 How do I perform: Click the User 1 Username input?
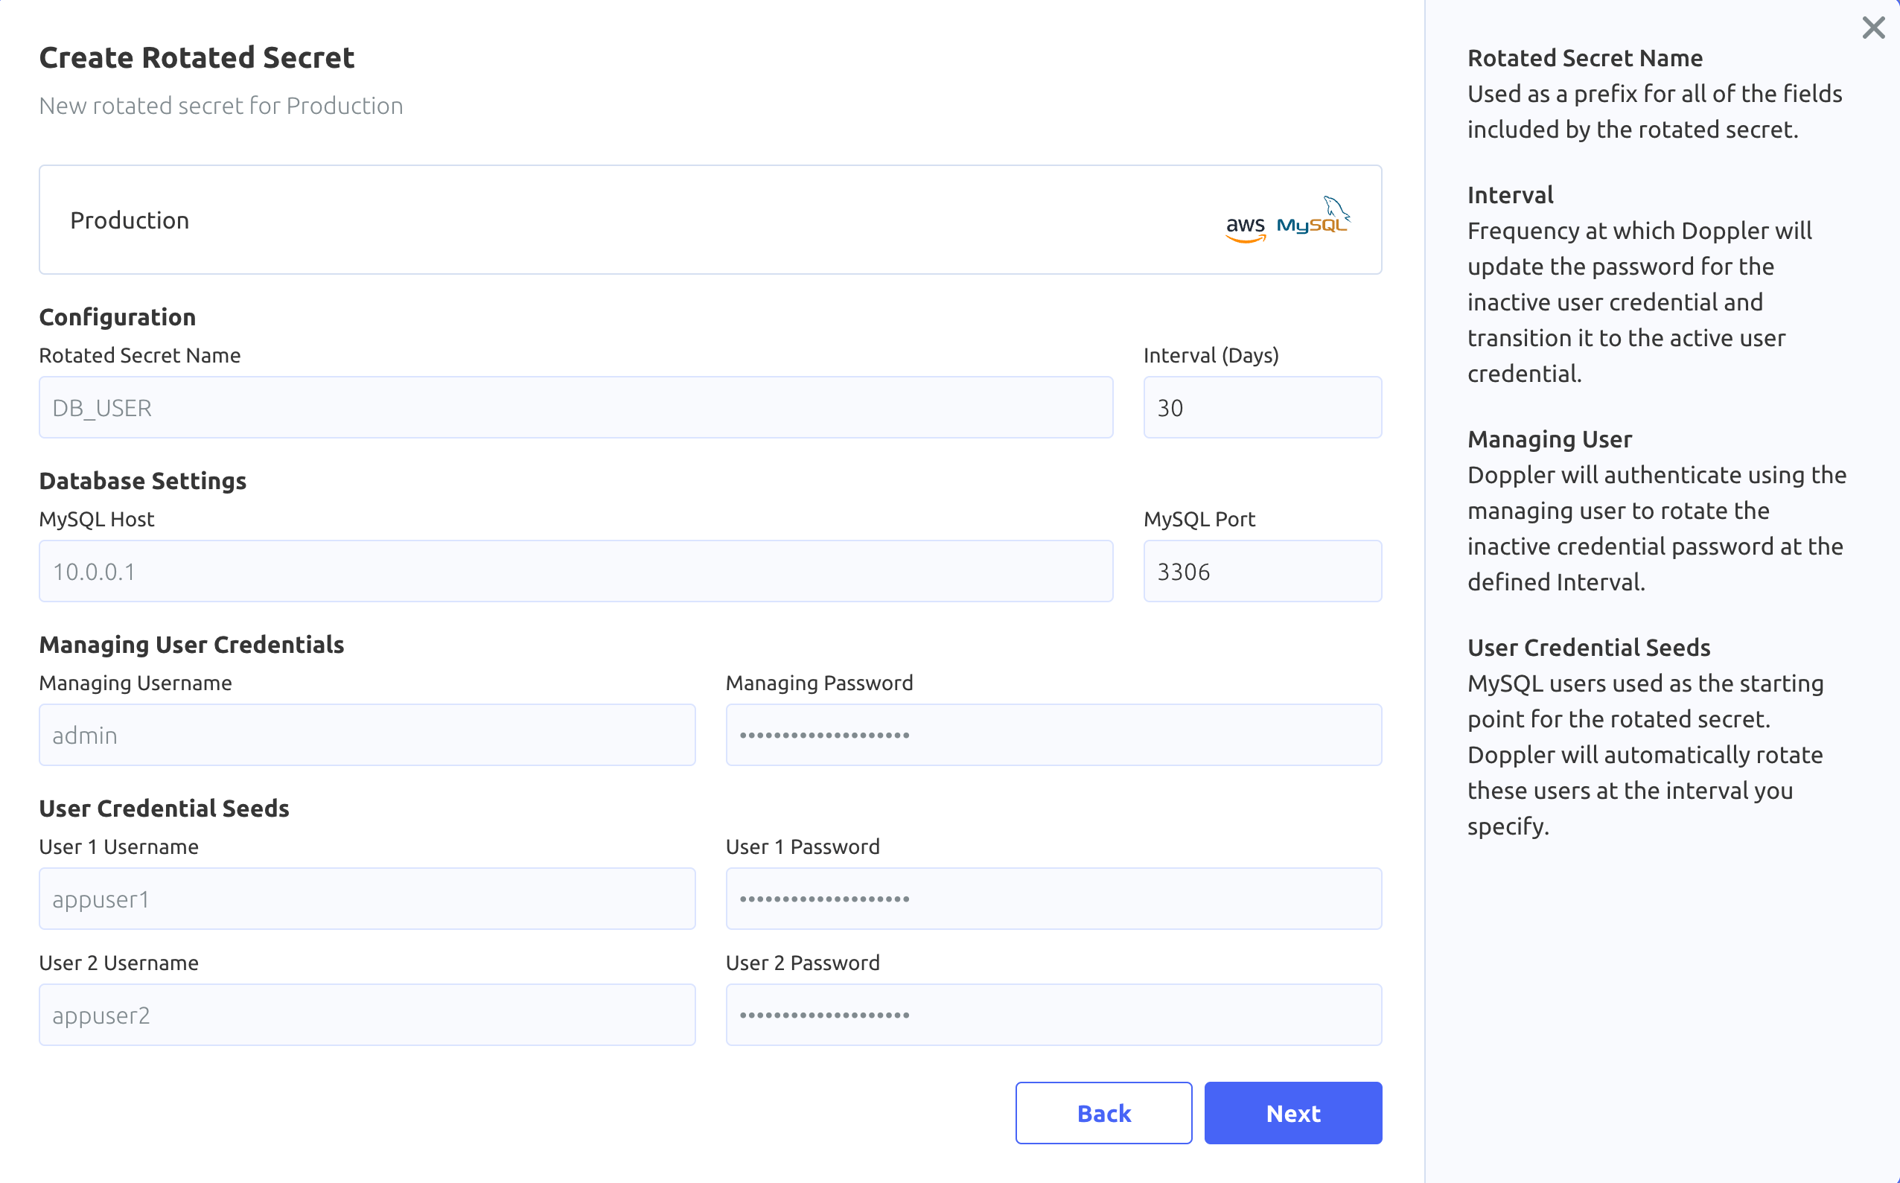coord(367,899)
